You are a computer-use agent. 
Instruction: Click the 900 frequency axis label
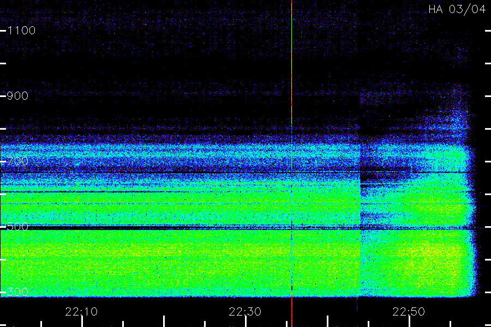(17, 96)
